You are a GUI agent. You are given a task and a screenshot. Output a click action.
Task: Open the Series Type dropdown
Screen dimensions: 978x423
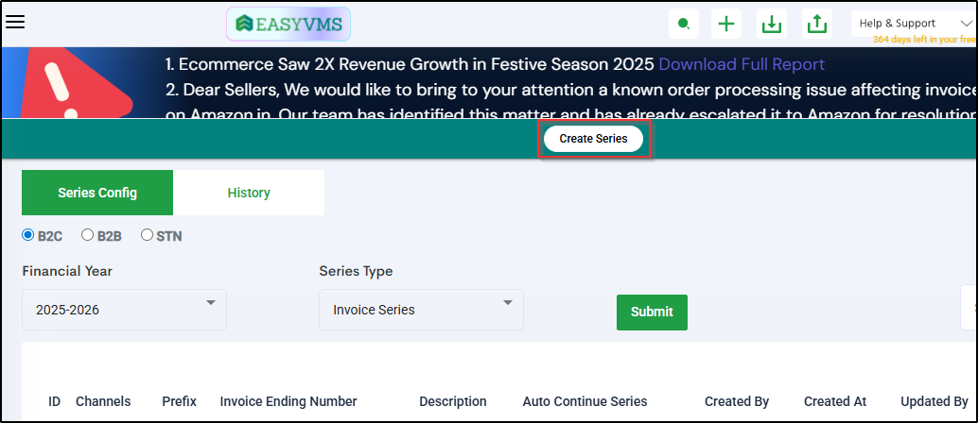[x=421, y=309]
